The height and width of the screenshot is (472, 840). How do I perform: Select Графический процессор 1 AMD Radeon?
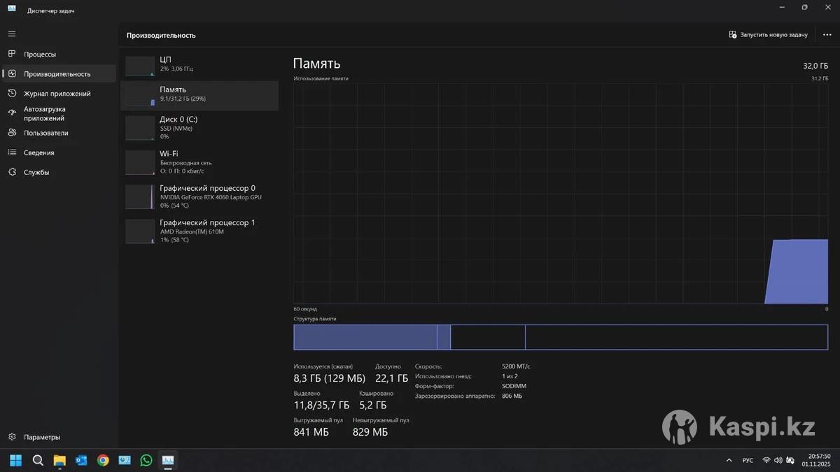tap(199, 231)
